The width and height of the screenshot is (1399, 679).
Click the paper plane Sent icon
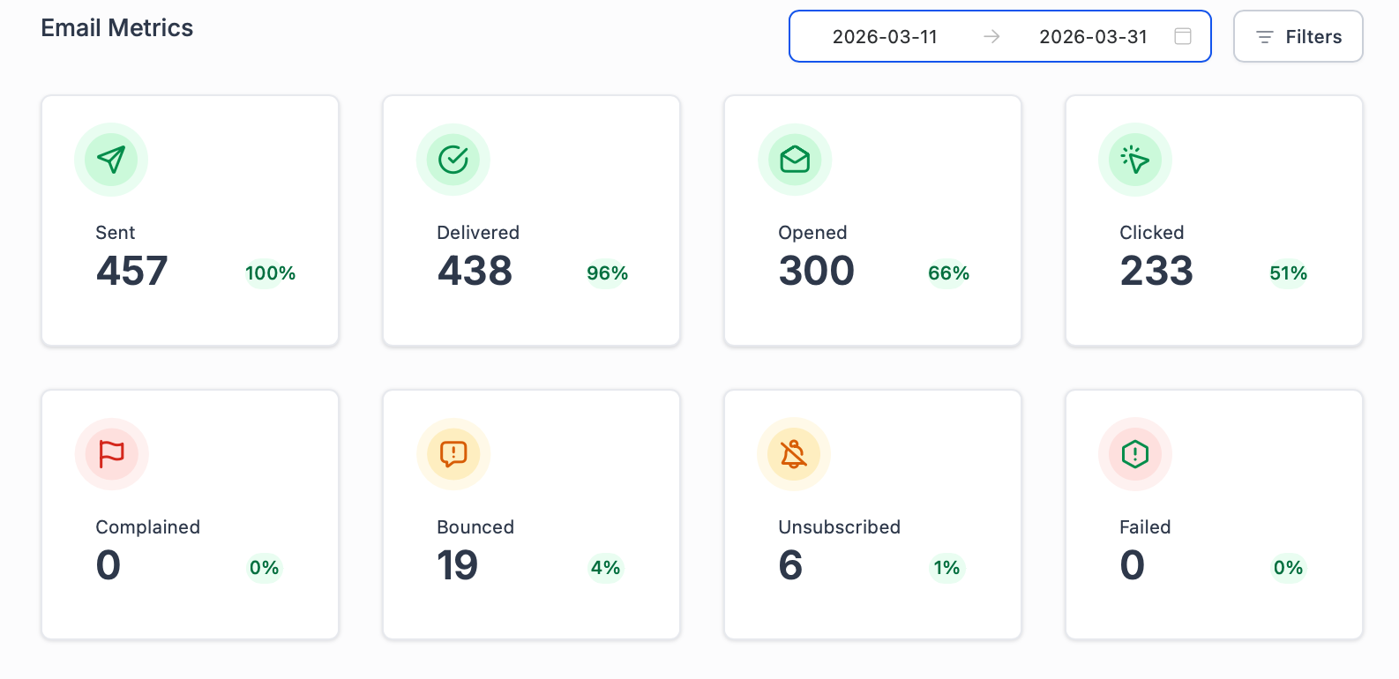click(111, 160)
